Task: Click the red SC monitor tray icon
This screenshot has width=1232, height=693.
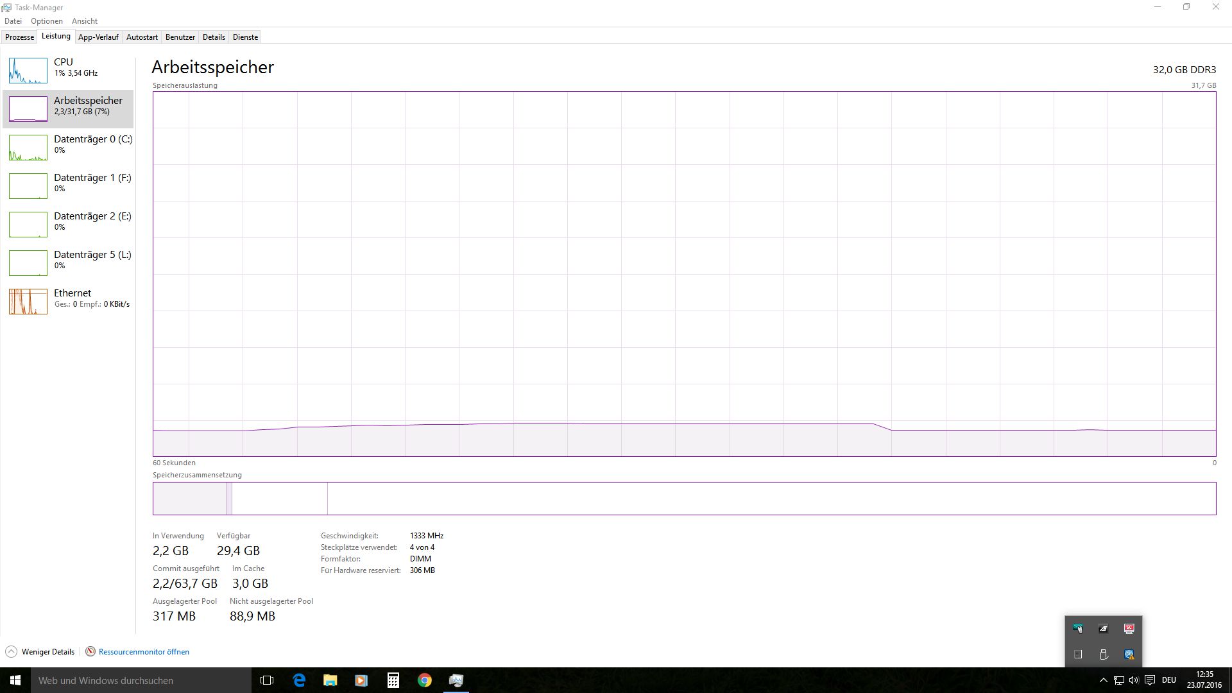Action: coord(1129,629)
